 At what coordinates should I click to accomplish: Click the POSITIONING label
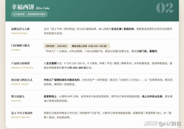19,33
